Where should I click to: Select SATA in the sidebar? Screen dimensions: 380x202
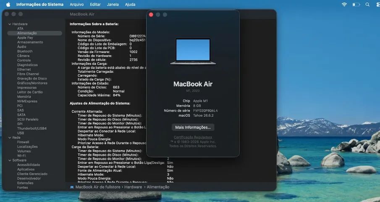(21, 114)
